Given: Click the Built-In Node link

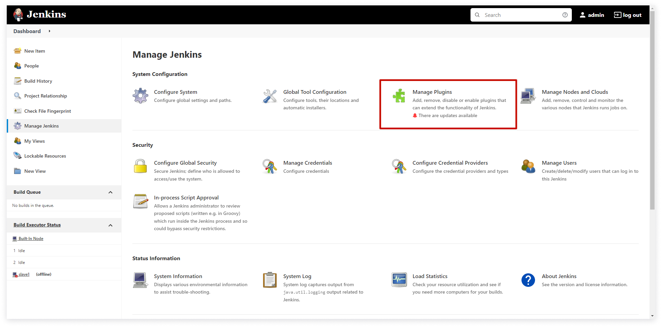Looking at the screenshot, I should pyautogui.click(x=31, y=239).
